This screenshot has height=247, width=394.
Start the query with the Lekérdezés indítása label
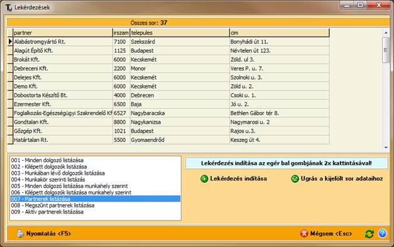pos(238,178)
